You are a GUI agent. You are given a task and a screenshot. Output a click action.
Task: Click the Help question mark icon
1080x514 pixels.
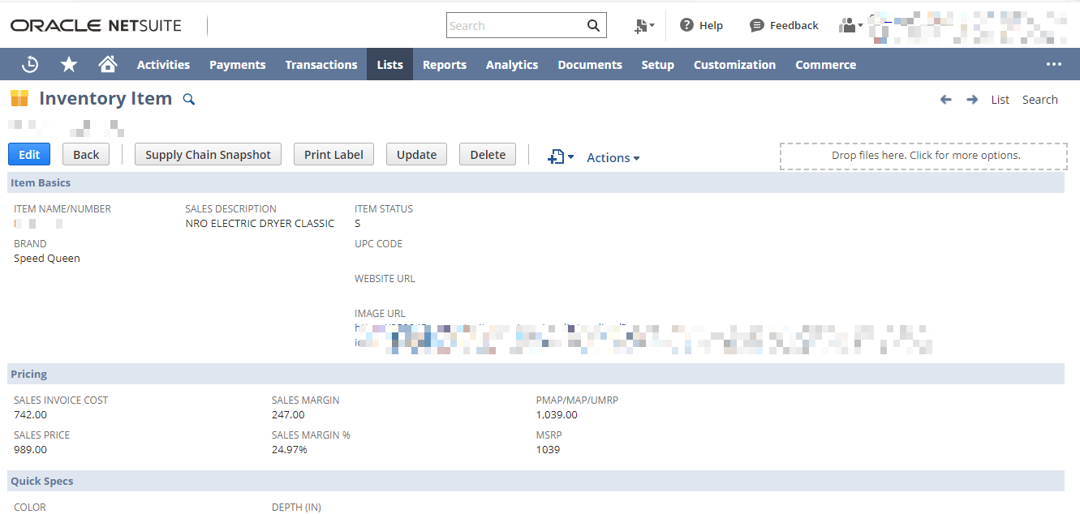pyautogui.click(x=686, y=25)
